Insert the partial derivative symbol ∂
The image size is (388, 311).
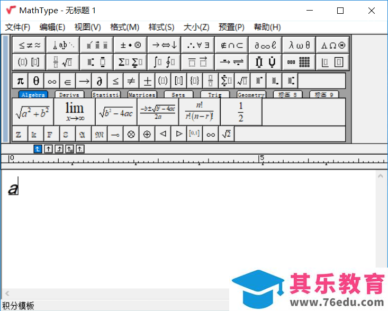(100, 81)
